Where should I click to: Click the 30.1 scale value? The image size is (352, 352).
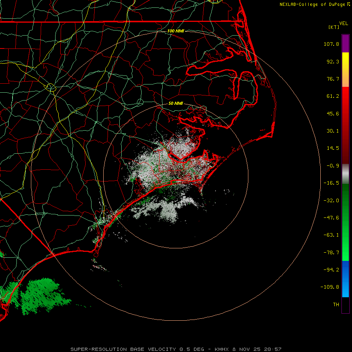click(333, 131)
